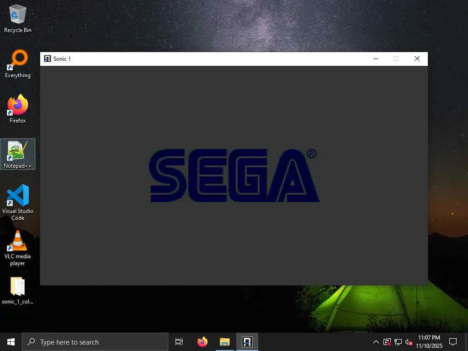Click the muted volume tray icon
This screenshot has width=468, height=351.
(409, 342)
